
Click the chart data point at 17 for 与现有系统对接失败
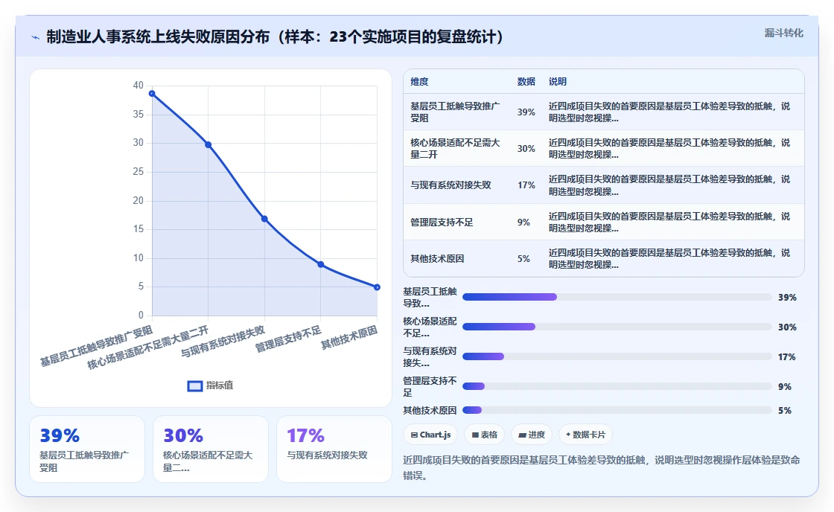[x=264, y=219]
